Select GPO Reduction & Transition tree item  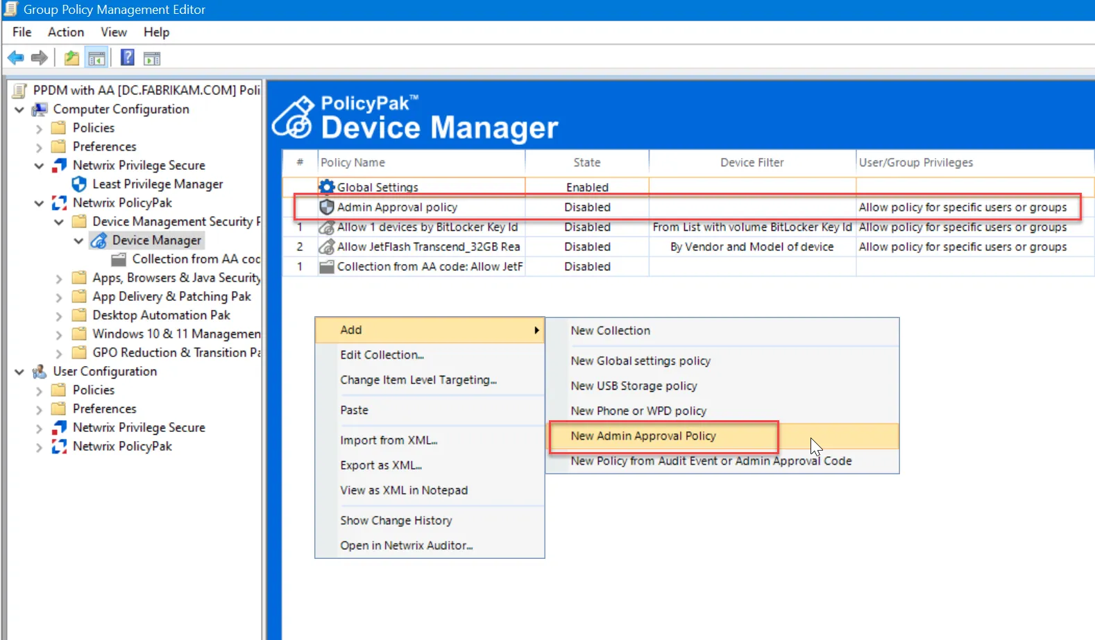click(176, 352)
